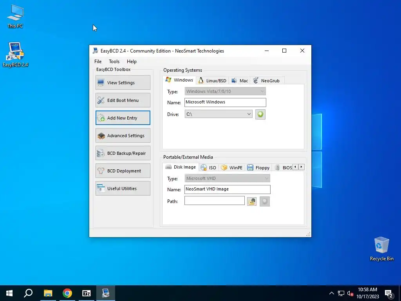Select the Add New Entry button
The width and height of the screenshot is (401, 301).
point(123,118)
